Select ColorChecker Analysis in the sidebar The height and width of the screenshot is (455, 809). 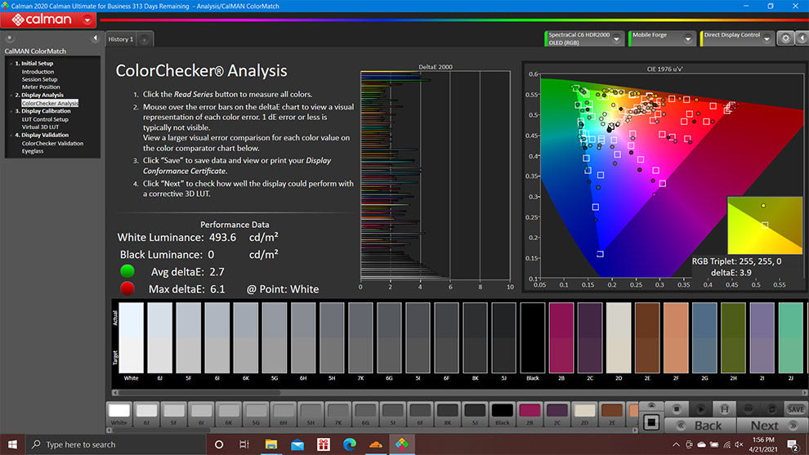coord(50,103)
